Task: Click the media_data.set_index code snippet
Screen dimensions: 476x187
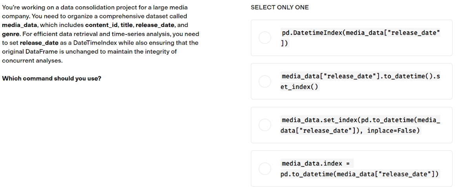Action: [360, 124]
